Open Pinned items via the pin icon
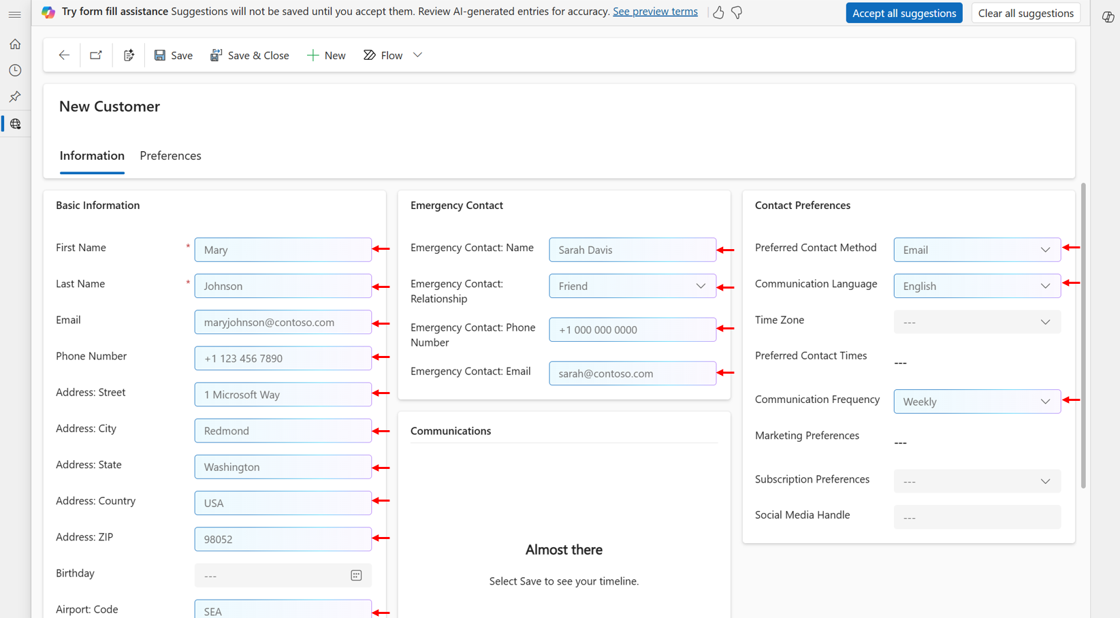This screenshot has width=1120, height=618. (15, 97)
